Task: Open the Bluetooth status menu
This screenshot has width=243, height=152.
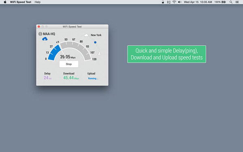Action: pos(168,2)
